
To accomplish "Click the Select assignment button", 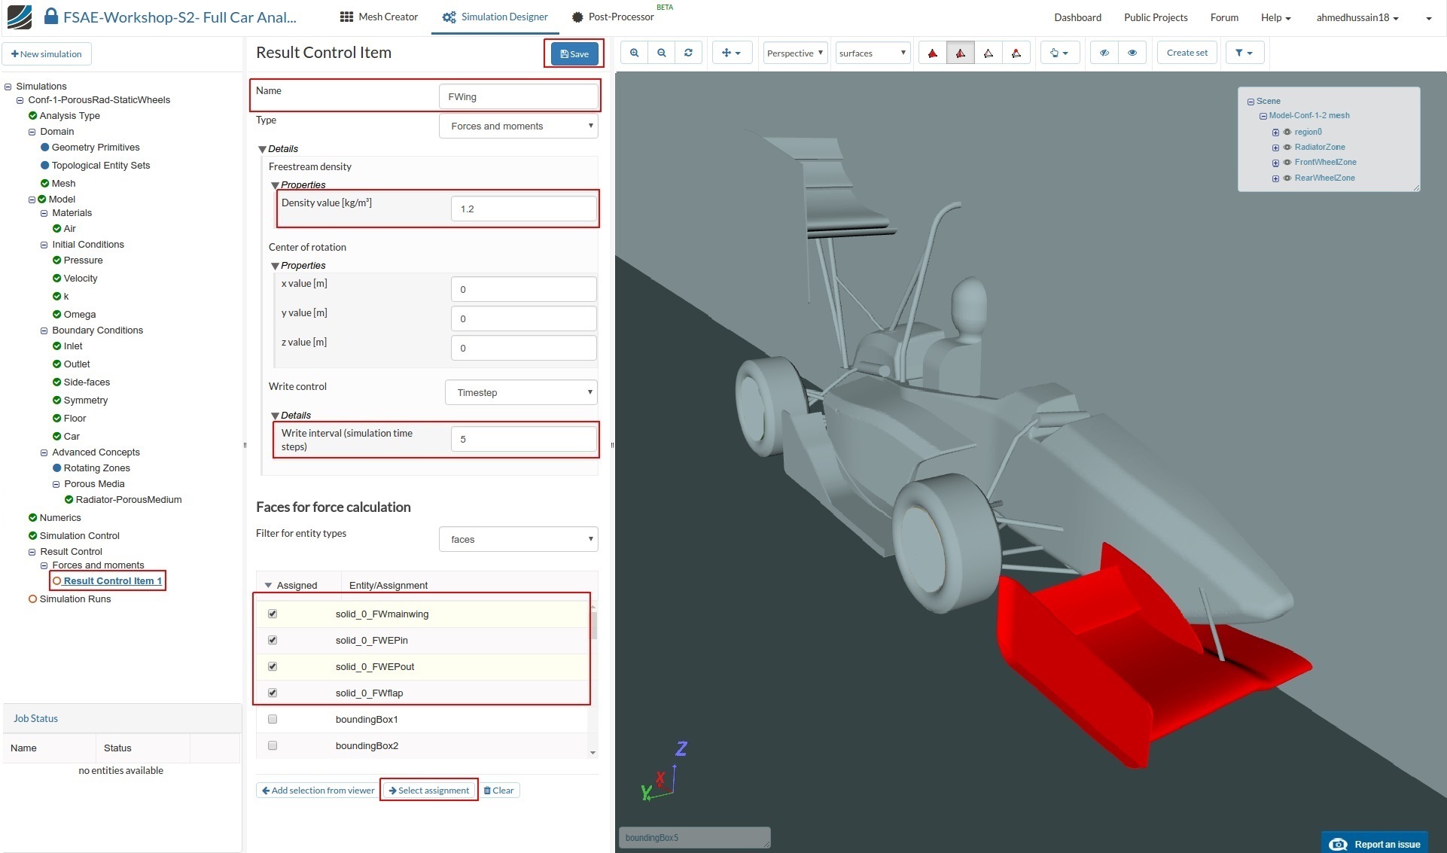I will [428, 790].
